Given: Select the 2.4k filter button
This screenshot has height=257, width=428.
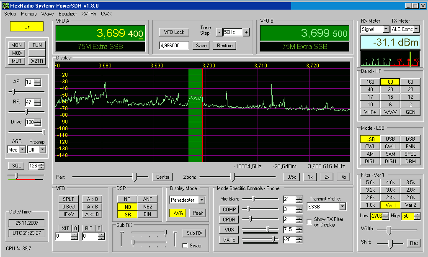Looking at the screenshot, I should tap(390, 197).
